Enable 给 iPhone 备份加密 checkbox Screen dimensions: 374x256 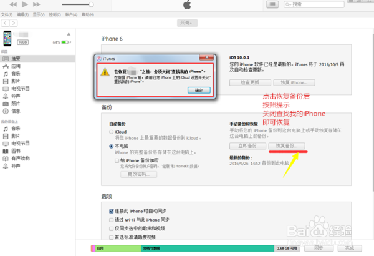pos(117,160)
